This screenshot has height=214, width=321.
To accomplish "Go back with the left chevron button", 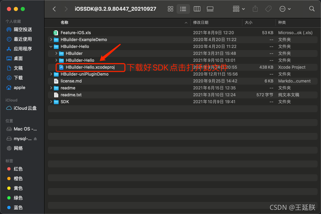I will (x=54, y=9).
